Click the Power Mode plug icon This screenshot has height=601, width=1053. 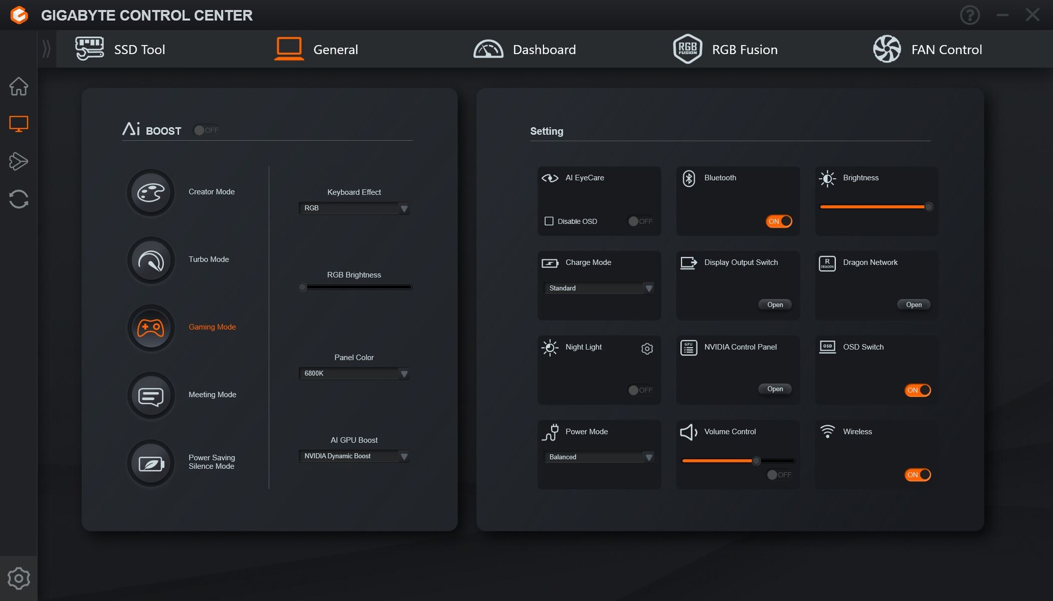[x=550, y=432]
